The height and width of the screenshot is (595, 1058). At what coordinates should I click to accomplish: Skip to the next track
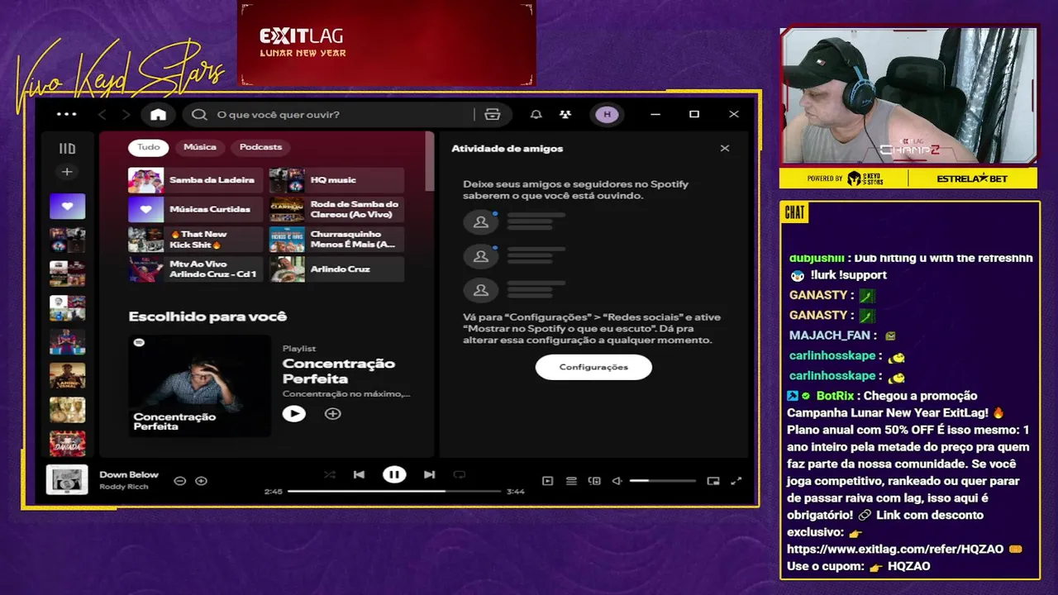[429, 474]
